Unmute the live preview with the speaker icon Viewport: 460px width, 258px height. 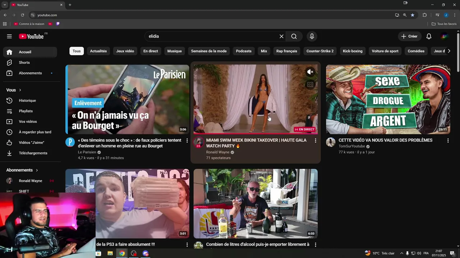pos(310,72)
